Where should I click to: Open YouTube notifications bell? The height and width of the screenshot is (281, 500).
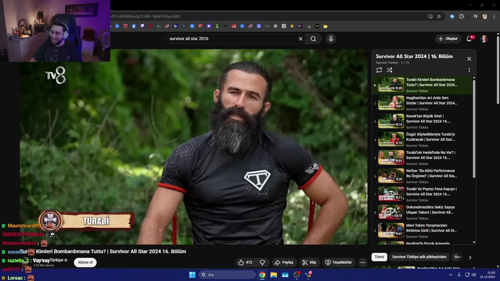tap(470, 39)
